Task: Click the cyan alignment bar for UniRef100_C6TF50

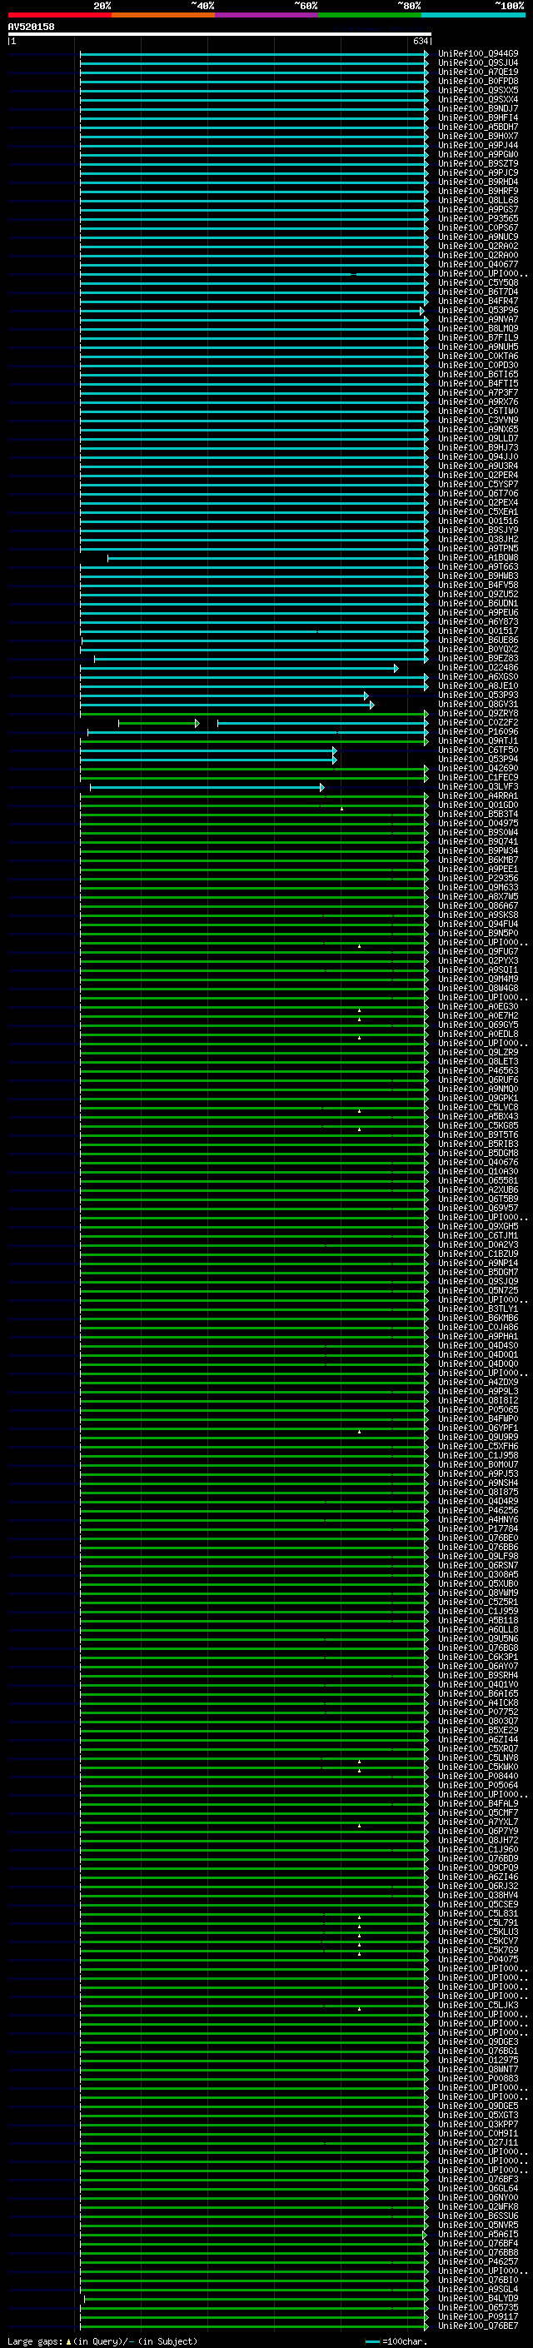Action: point(207,750)
